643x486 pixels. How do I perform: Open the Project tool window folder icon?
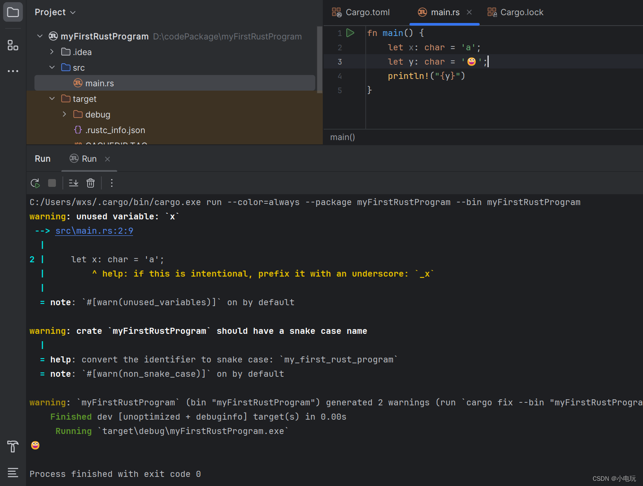point(13,12)
